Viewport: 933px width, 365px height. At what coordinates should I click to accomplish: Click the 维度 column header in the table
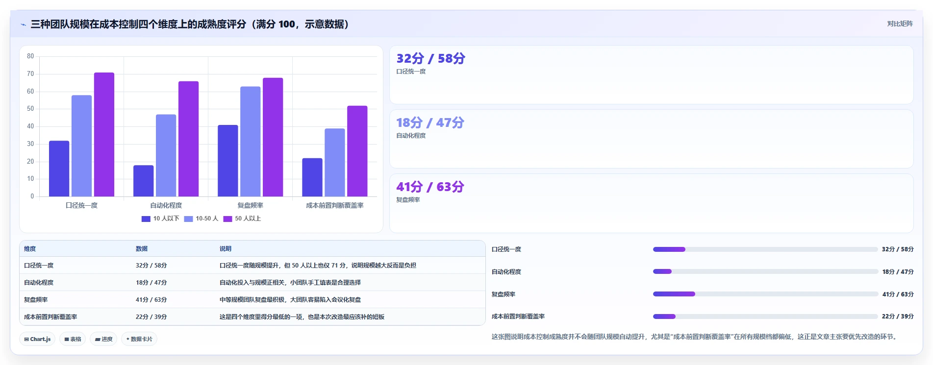point(30,249)
